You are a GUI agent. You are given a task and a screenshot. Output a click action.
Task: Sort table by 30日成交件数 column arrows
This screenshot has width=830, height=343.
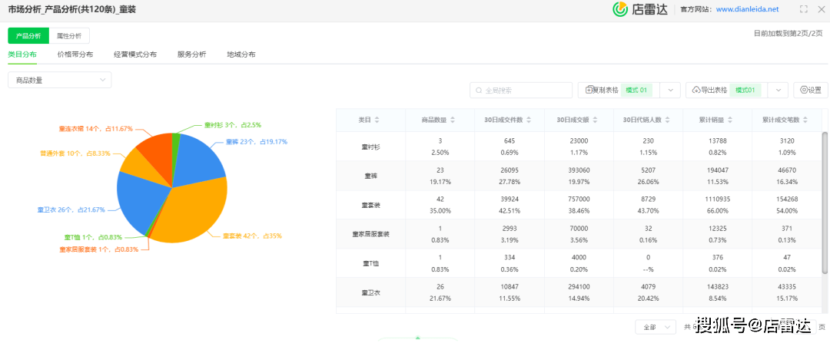click(x=529, y=120)
